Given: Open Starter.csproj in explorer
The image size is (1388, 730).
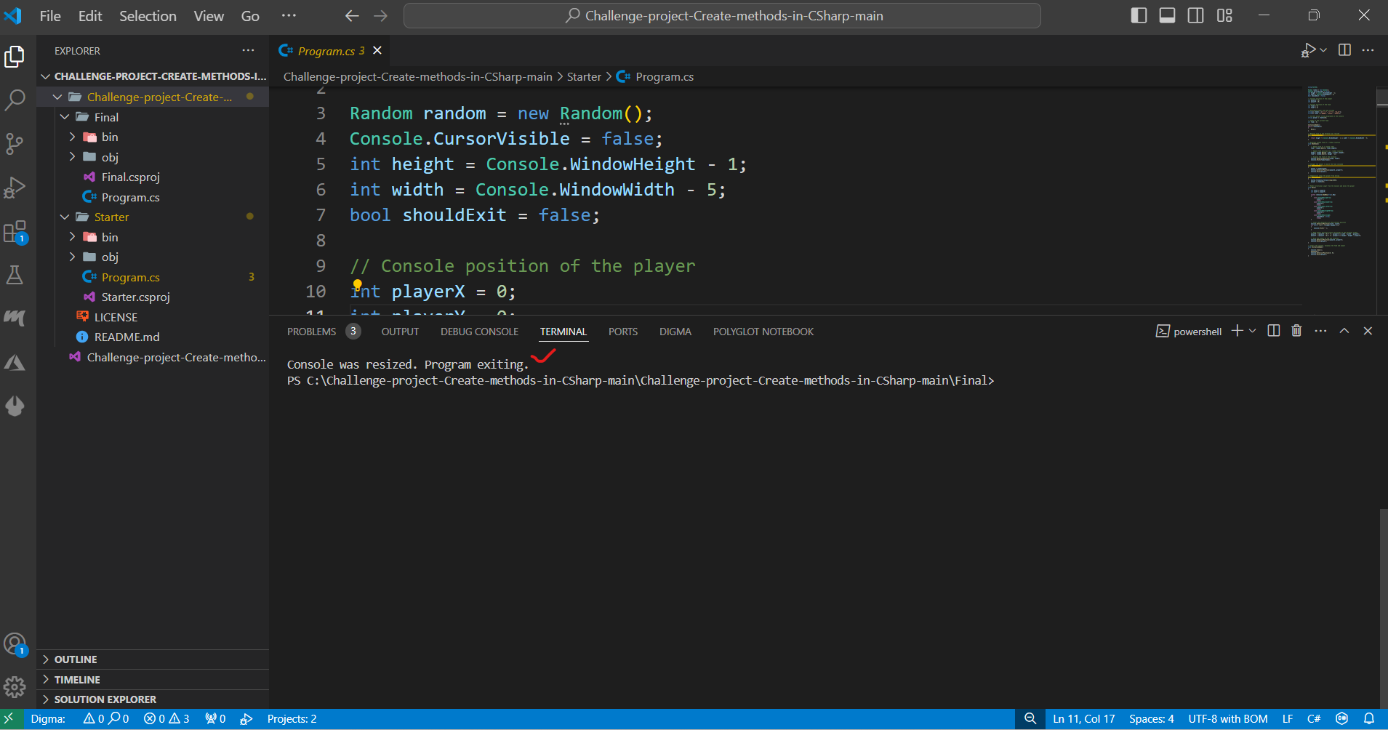Looking at the screenshot, I should [x=135, y=297].
